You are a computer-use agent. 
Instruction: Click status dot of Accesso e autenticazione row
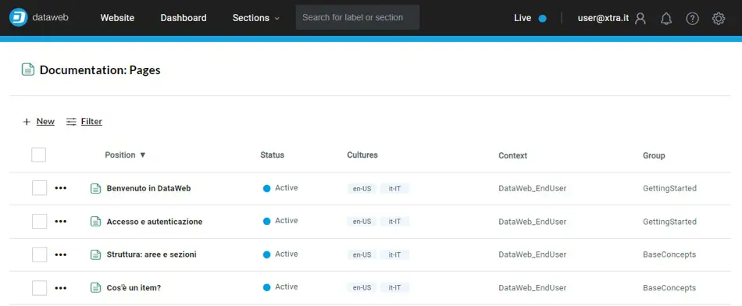coord(266,221)
